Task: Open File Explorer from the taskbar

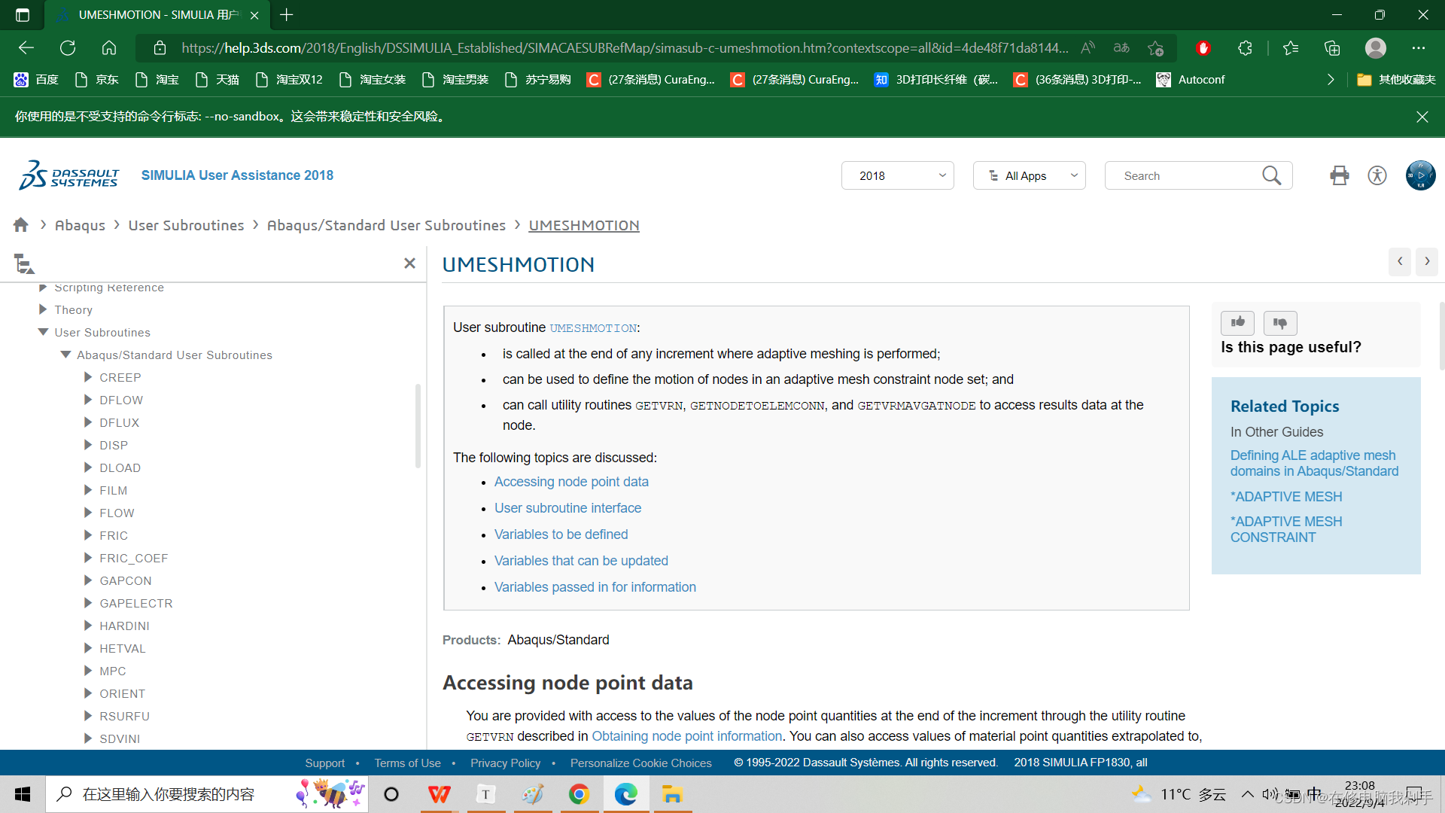Action: (672, 794)
